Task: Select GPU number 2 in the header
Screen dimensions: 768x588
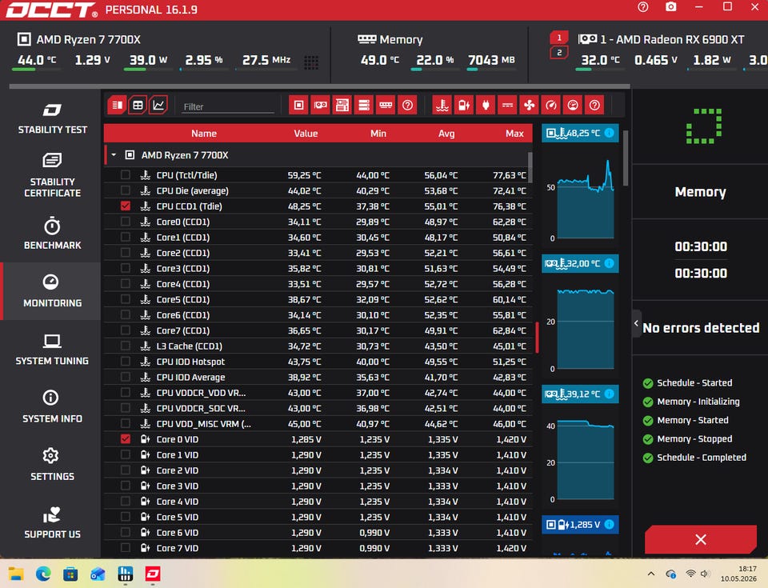Action: (x=559, y=53)
